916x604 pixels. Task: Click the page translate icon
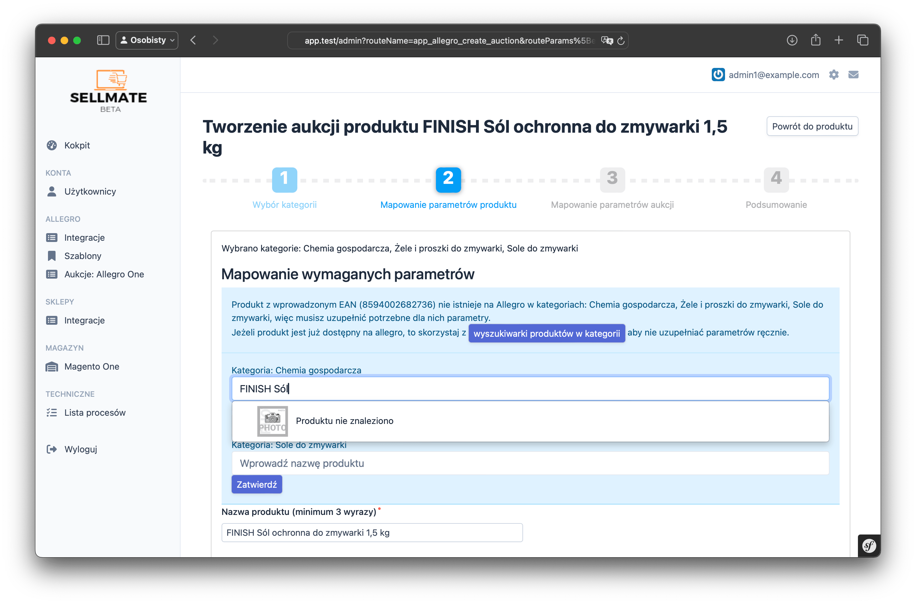(x=607, y=40)
